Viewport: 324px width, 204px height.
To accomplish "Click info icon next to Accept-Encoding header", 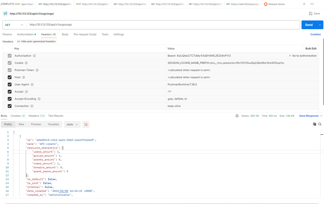I will 39,99.
